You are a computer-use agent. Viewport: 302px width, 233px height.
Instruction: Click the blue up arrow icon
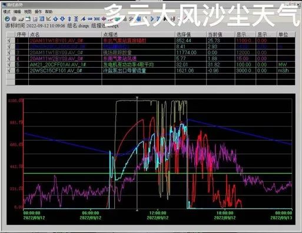55,19
